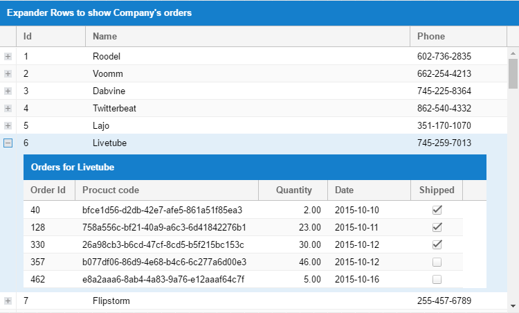Sort orders by Quantity header
The width and height of the screenshot is (519, 313).
coord(293,190)
